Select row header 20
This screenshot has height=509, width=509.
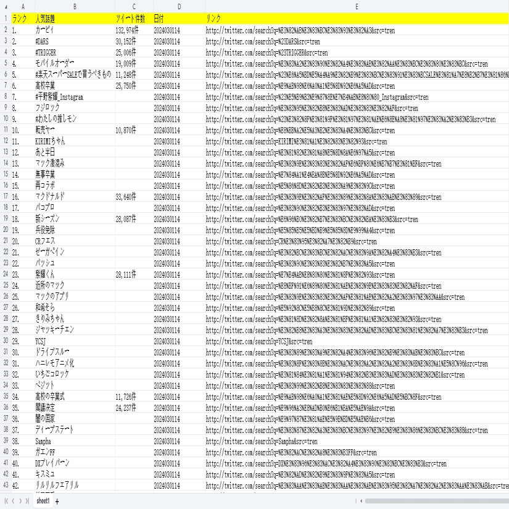pos(6,230)
